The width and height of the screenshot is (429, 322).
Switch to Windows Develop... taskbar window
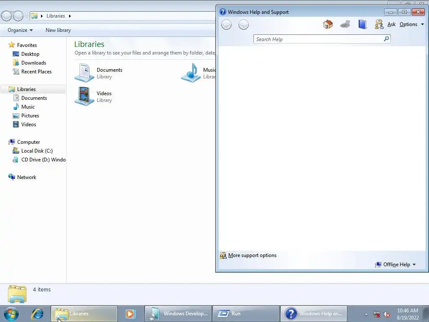[x=178, y=314]
